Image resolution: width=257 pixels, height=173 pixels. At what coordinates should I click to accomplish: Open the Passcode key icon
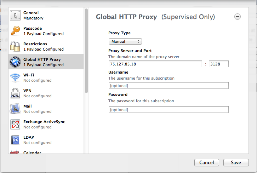point(15,31)
